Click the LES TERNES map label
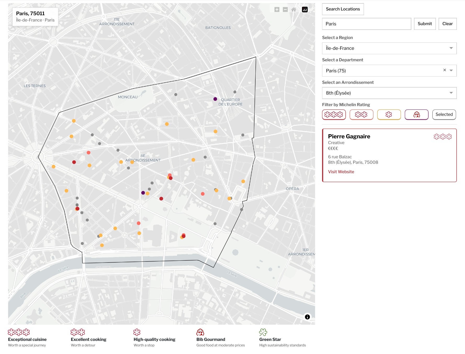The image size is (465, 354). click(x=35, y=86)
